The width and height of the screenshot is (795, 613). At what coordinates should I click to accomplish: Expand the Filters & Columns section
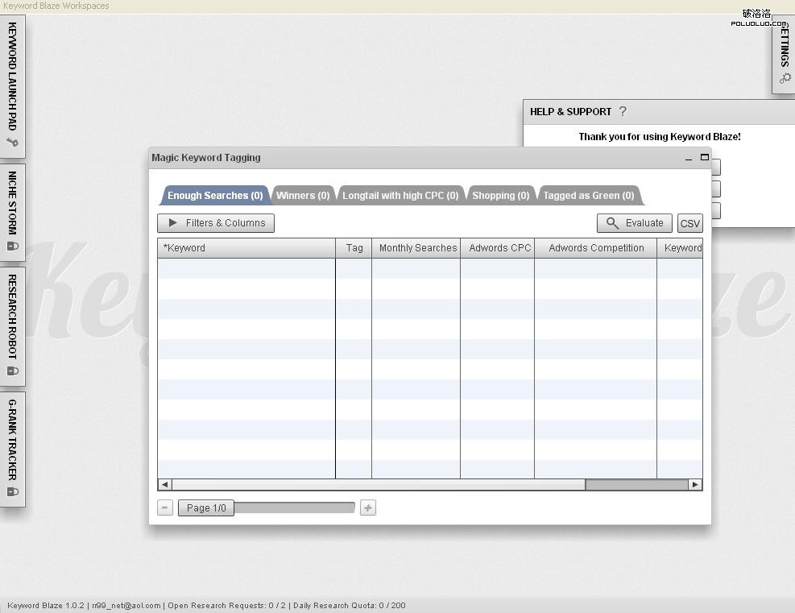pyautogui.click(x=216, y=223)
